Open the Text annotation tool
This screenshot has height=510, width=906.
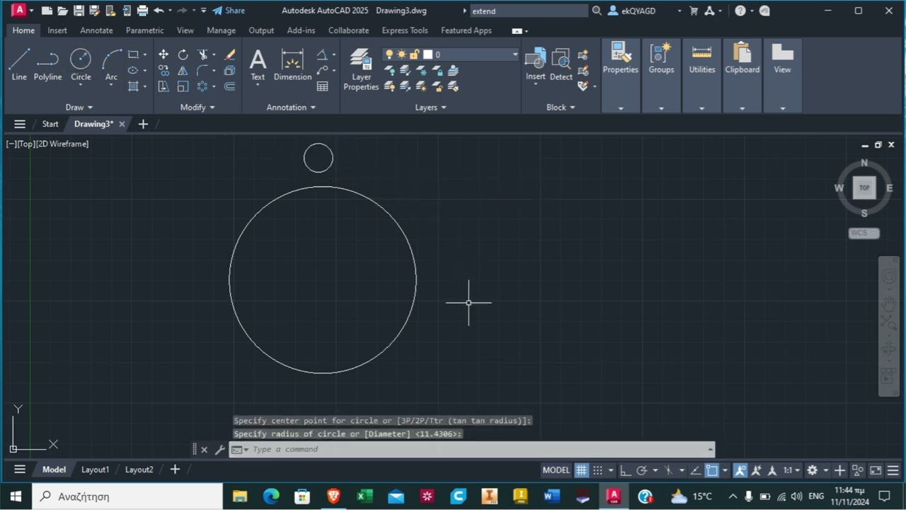pyautogui.click(x=258, y=64)
